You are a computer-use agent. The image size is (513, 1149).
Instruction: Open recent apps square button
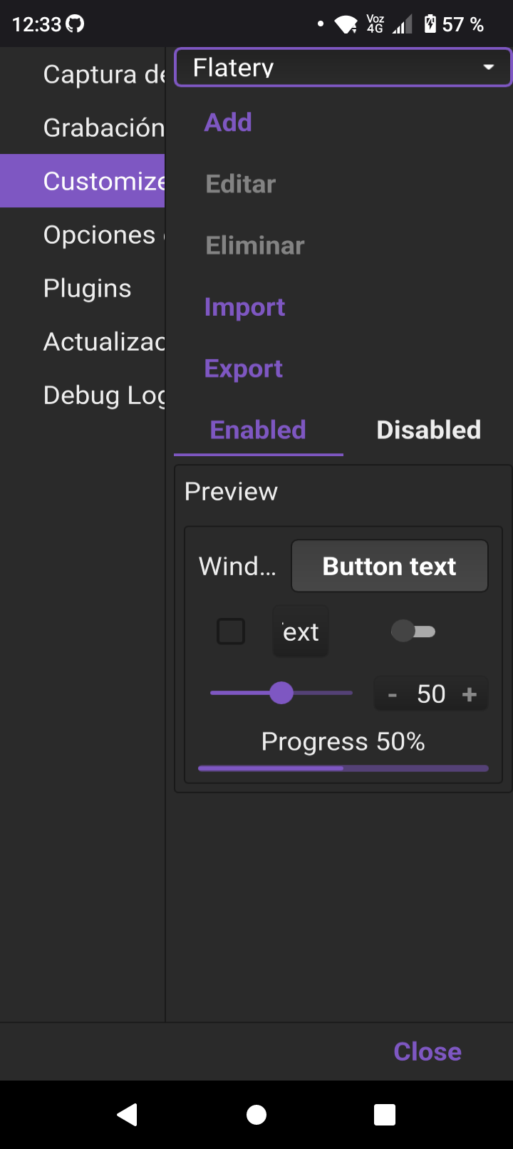point(385,1114)
